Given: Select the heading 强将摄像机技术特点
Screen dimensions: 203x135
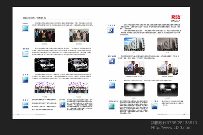Looking at the screenshot, I should pos(34,18).
